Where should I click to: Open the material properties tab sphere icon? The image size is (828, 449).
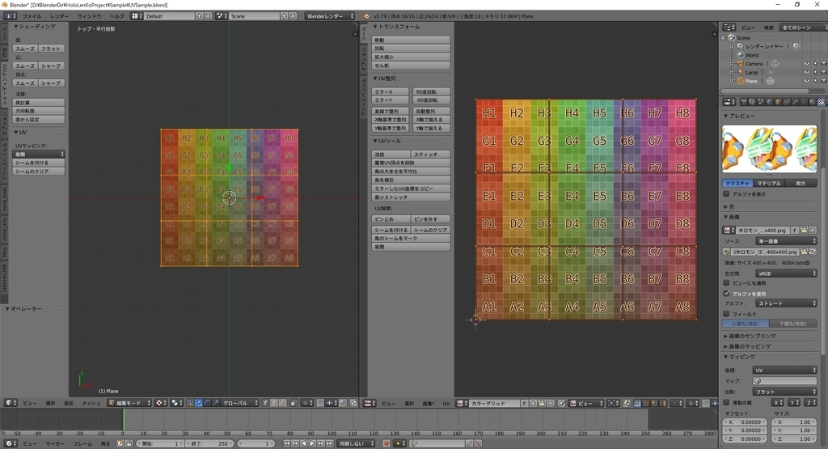[x=813, y=102]
